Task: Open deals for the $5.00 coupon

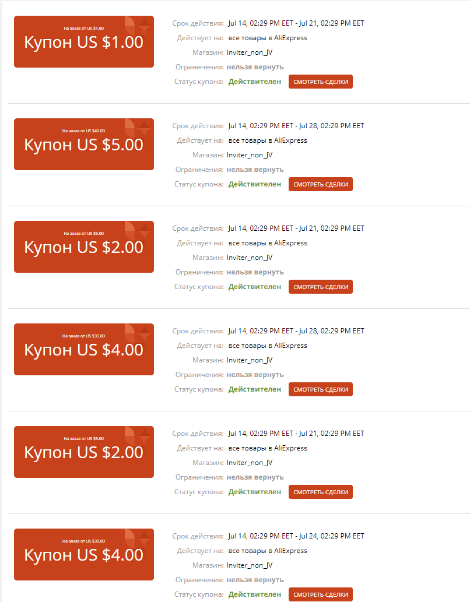Action: pyautogui.click(x=321, y=184)
